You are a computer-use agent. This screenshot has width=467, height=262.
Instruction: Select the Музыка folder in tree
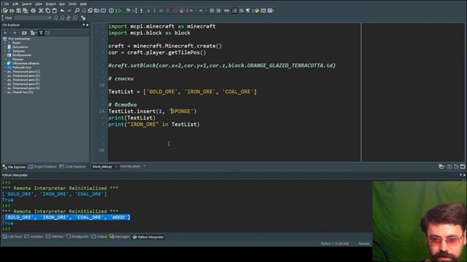click(18, 60)
